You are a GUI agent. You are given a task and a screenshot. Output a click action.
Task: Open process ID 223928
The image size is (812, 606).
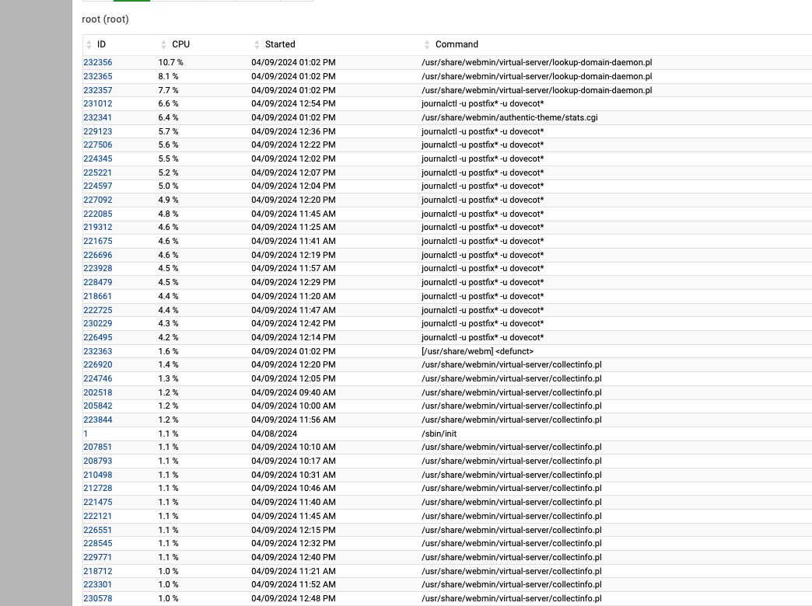tap(98, 269)
